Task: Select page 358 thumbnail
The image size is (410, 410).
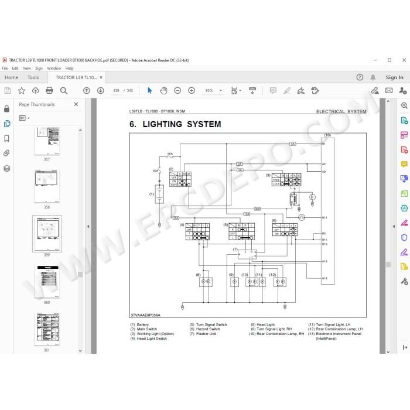Action: click(47, 186)
